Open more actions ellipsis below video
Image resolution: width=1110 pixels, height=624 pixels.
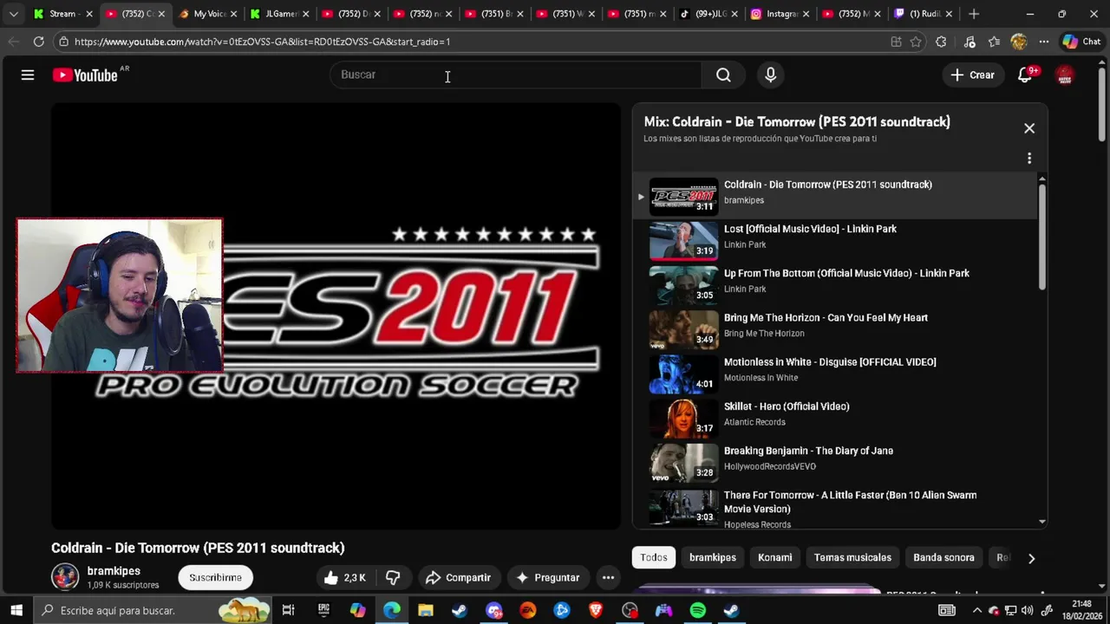pyautogui.click(x=608, y=577)
